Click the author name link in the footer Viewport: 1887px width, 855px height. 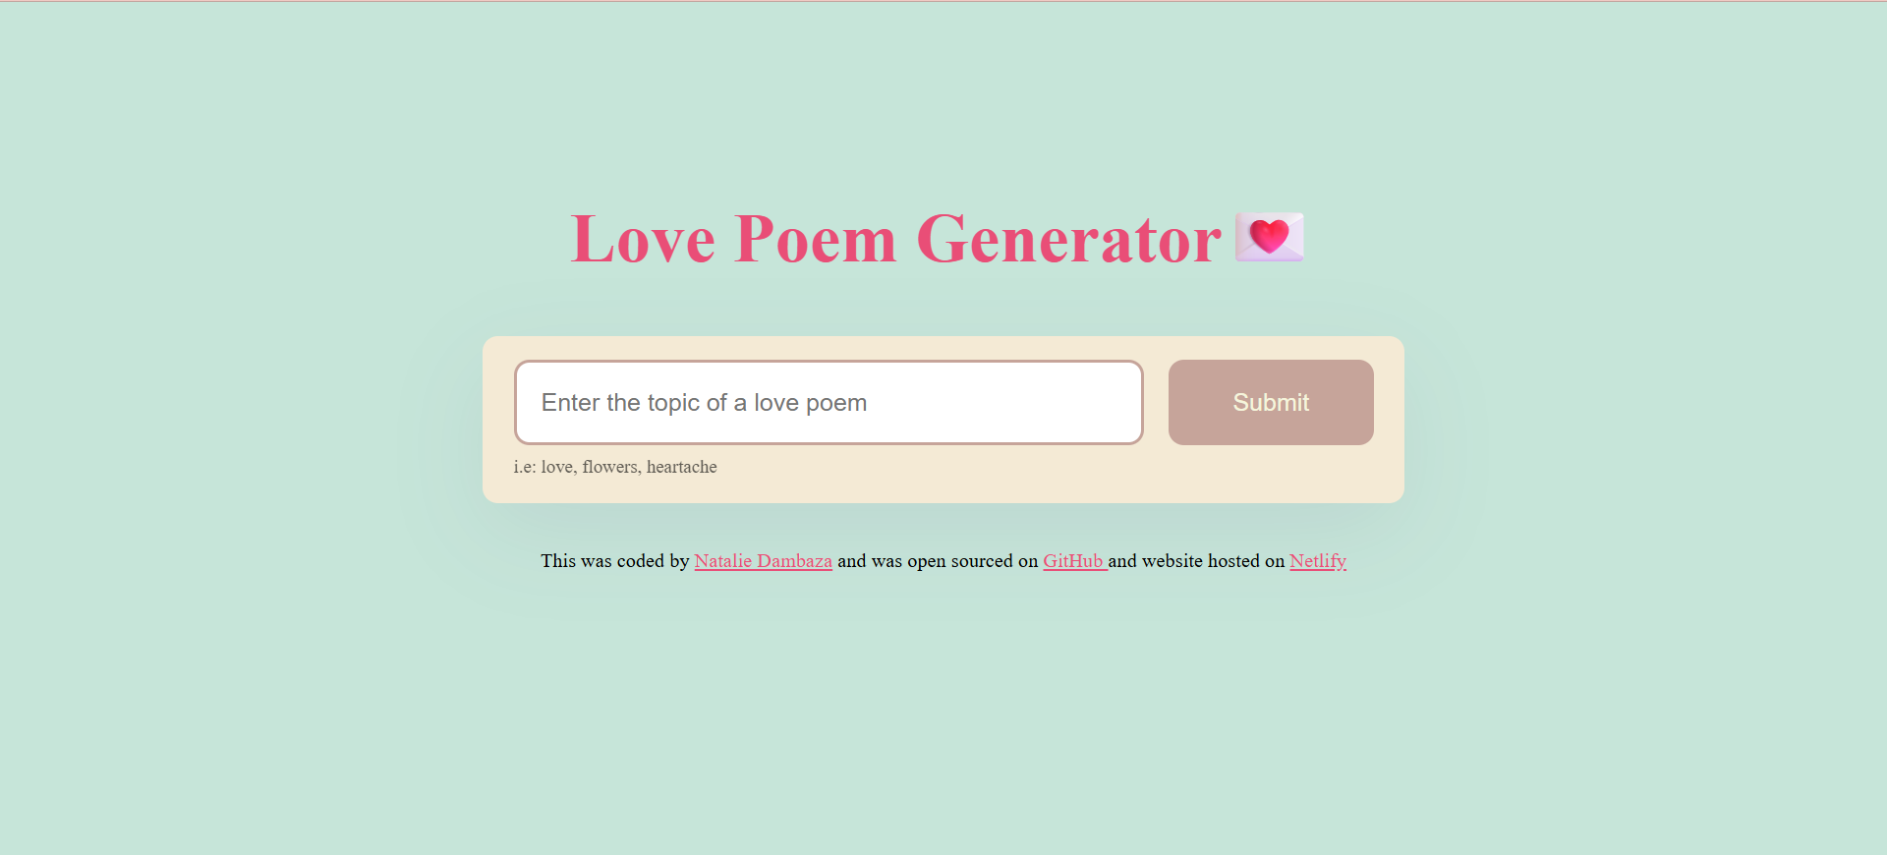pos(763,561)
